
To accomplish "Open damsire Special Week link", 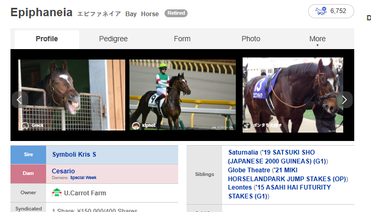I will tap(83, 178).
